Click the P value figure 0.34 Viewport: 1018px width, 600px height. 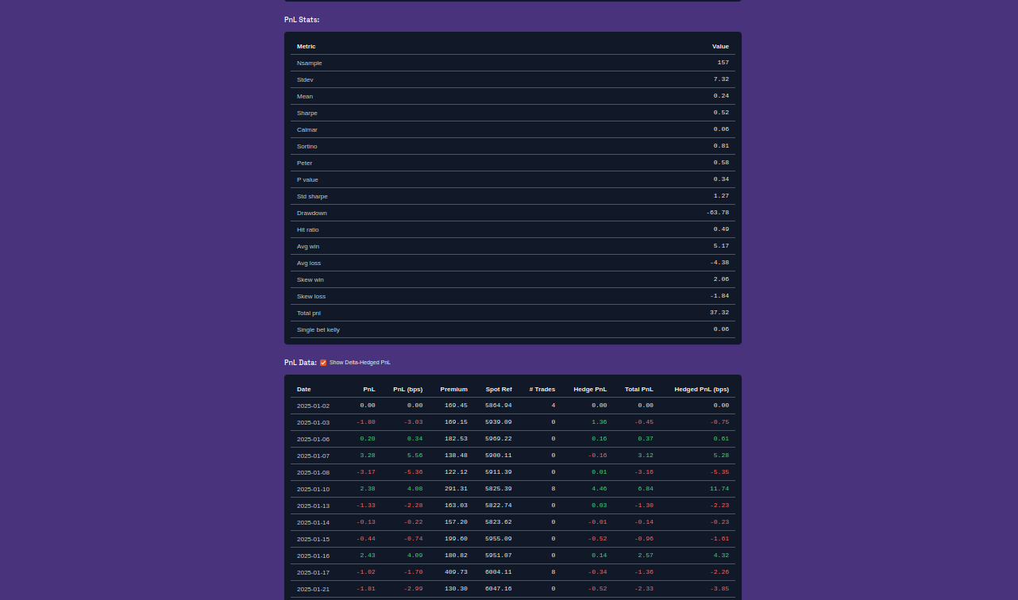(x=721, y=179)
